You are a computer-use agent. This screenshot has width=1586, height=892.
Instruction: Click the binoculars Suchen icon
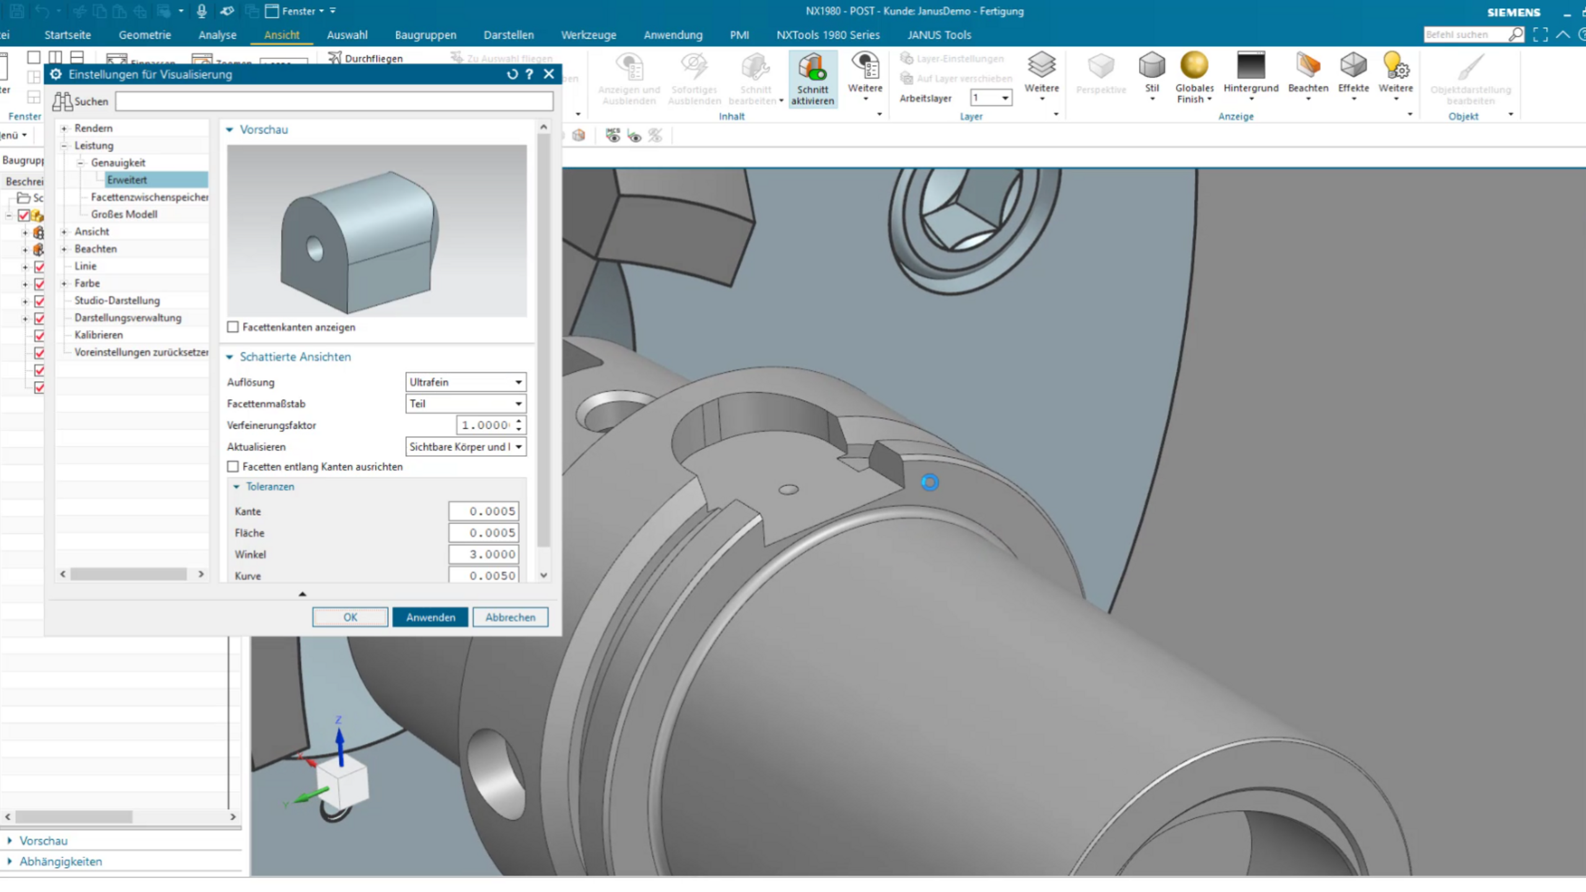(x=62, y=101)
